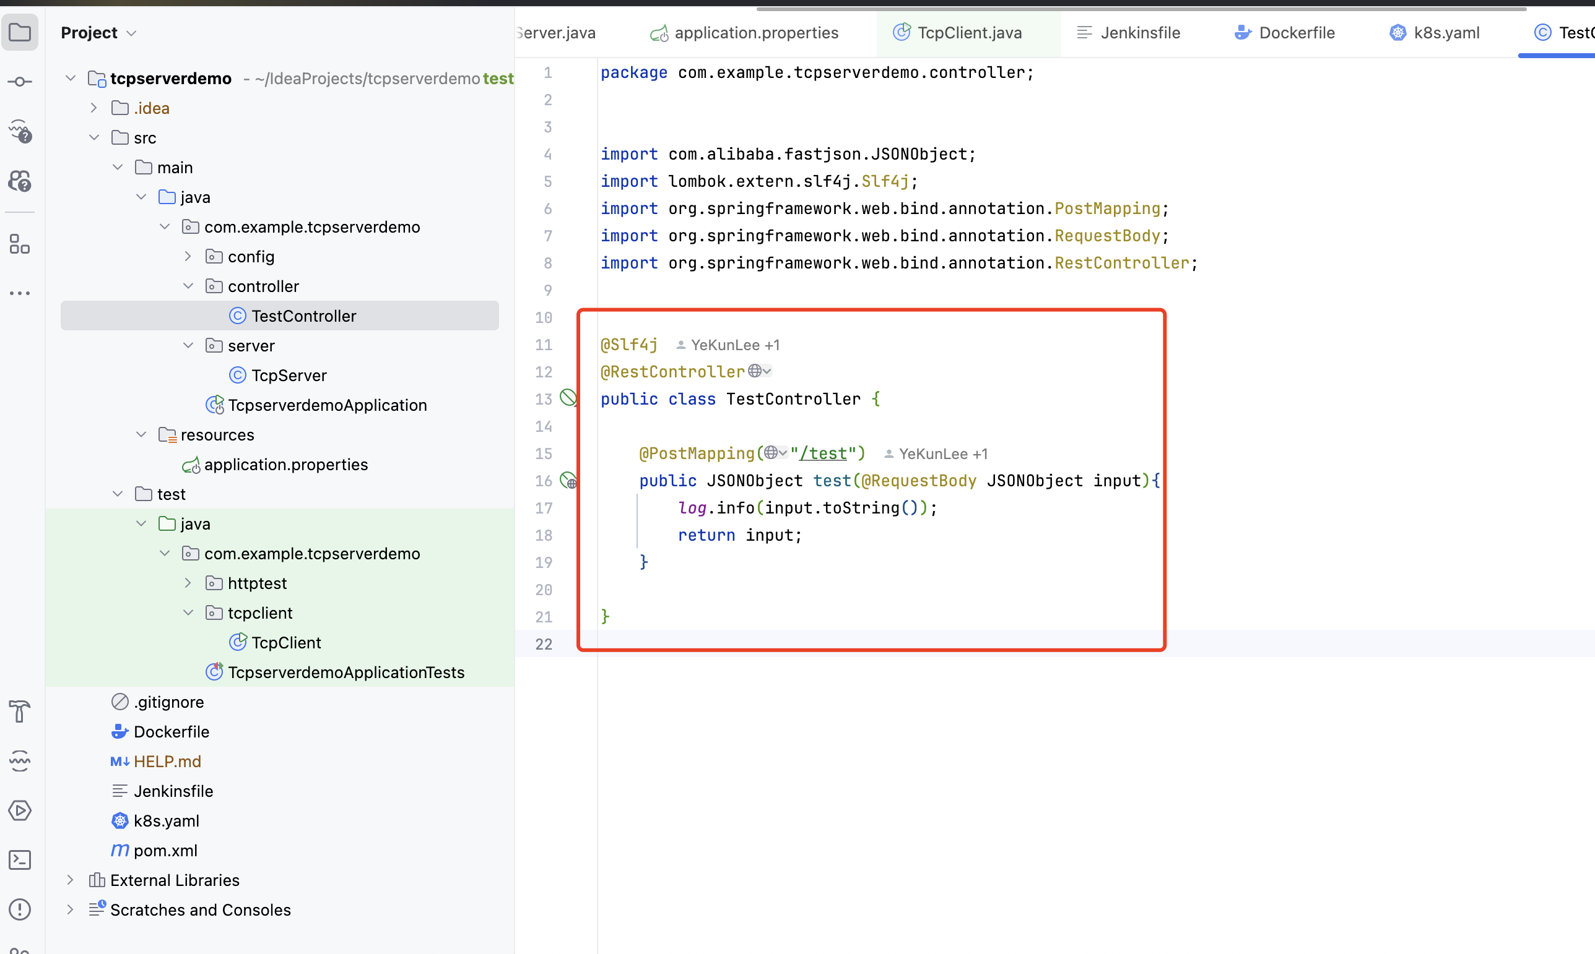Open the Build hammer tool window
Viewport: 1595px width, 954px height.
pyautogui.click(x=20, y=711)
